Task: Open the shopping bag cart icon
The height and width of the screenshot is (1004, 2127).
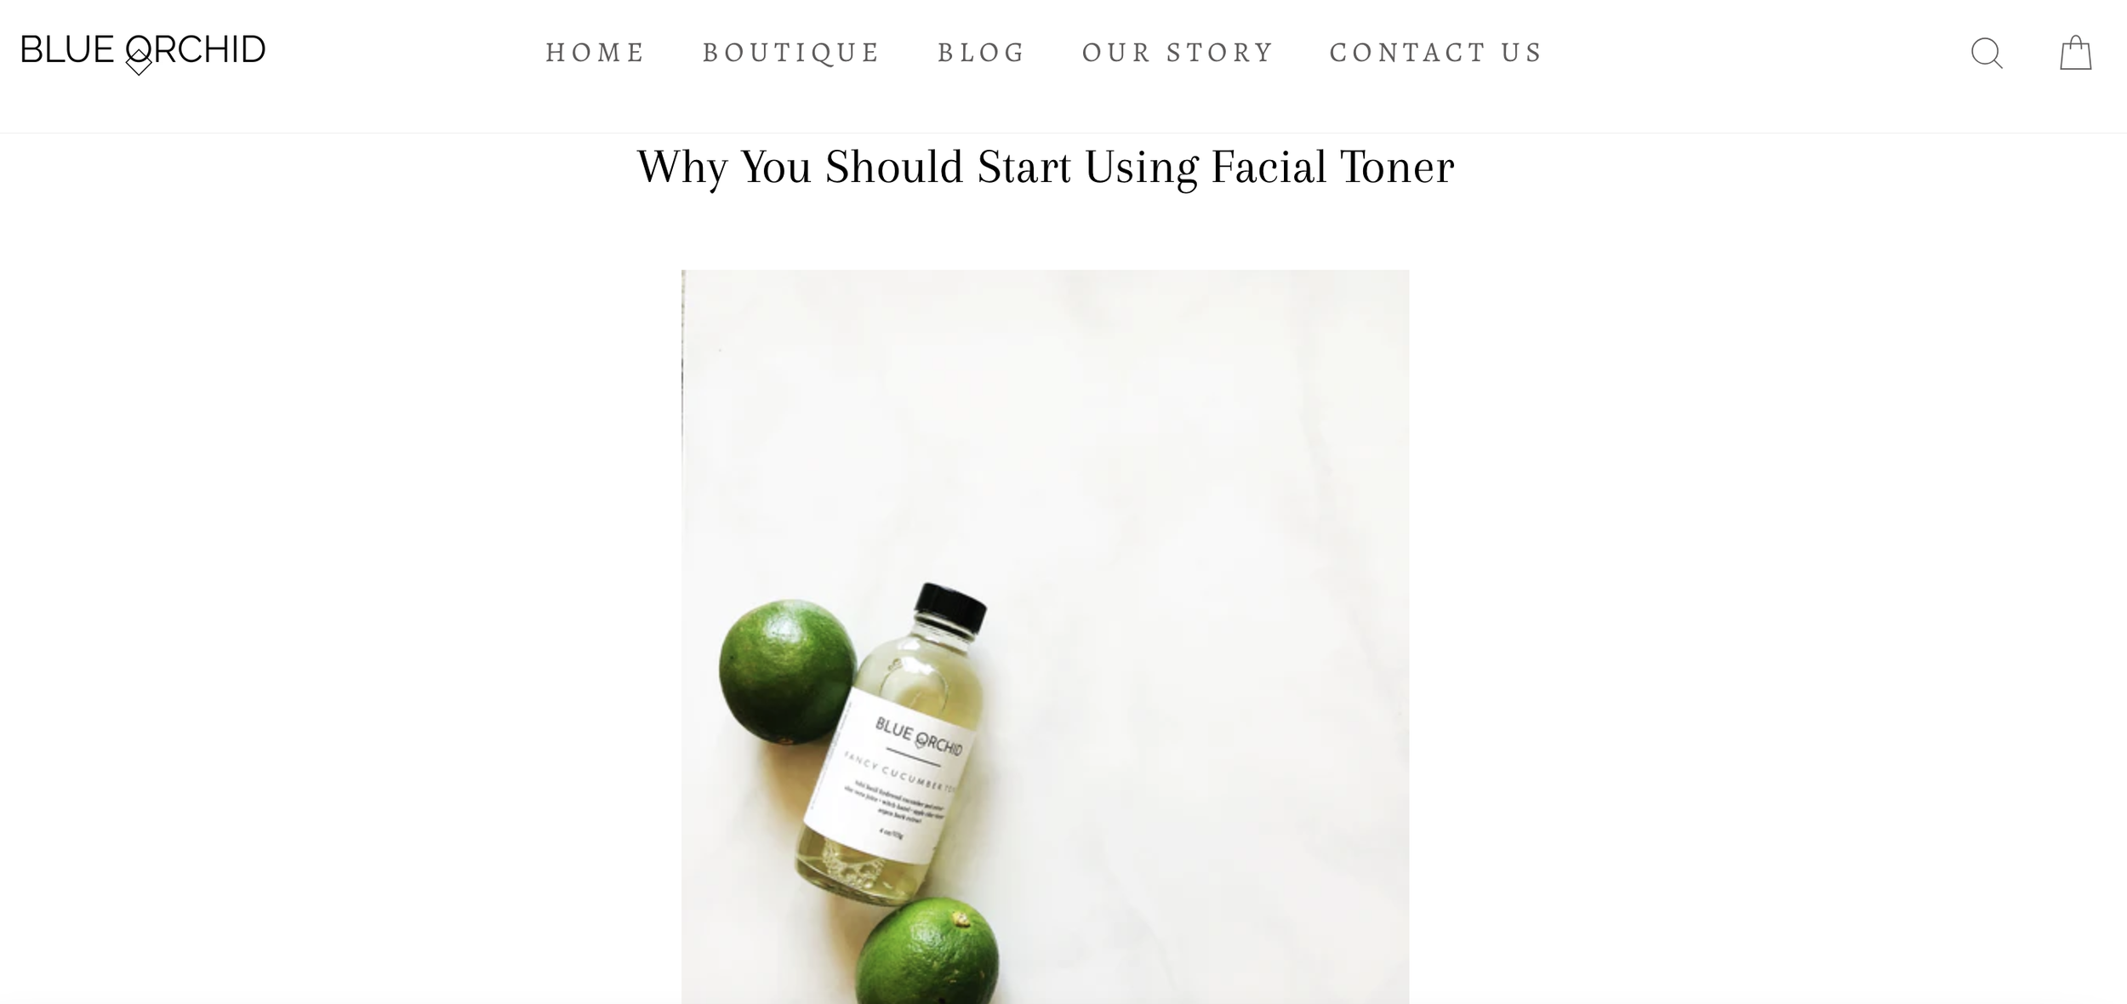Action: pyautogui.click(x=2075, y=53)
